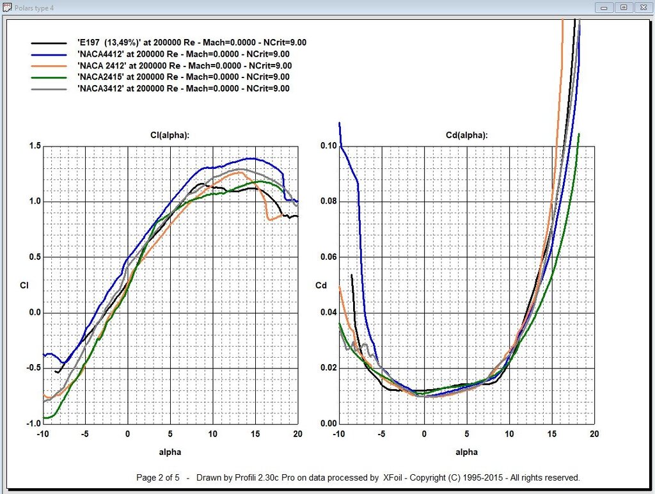Click the alpha axis label under Cd plot
655x494 pixels.
(x=466, y=452)
